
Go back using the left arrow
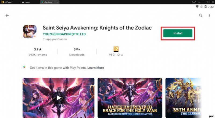(x=7, y=16)
